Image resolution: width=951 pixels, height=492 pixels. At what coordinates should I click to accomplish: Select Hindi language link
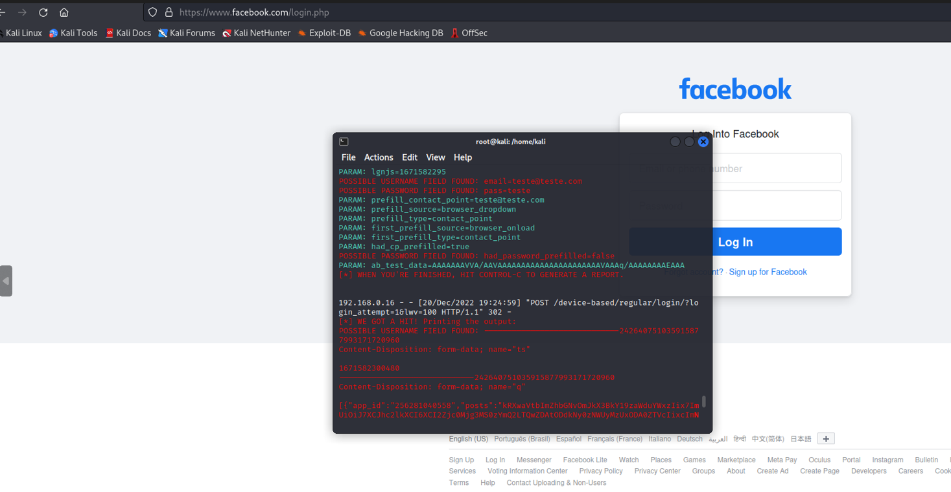[x=740, y=439]
